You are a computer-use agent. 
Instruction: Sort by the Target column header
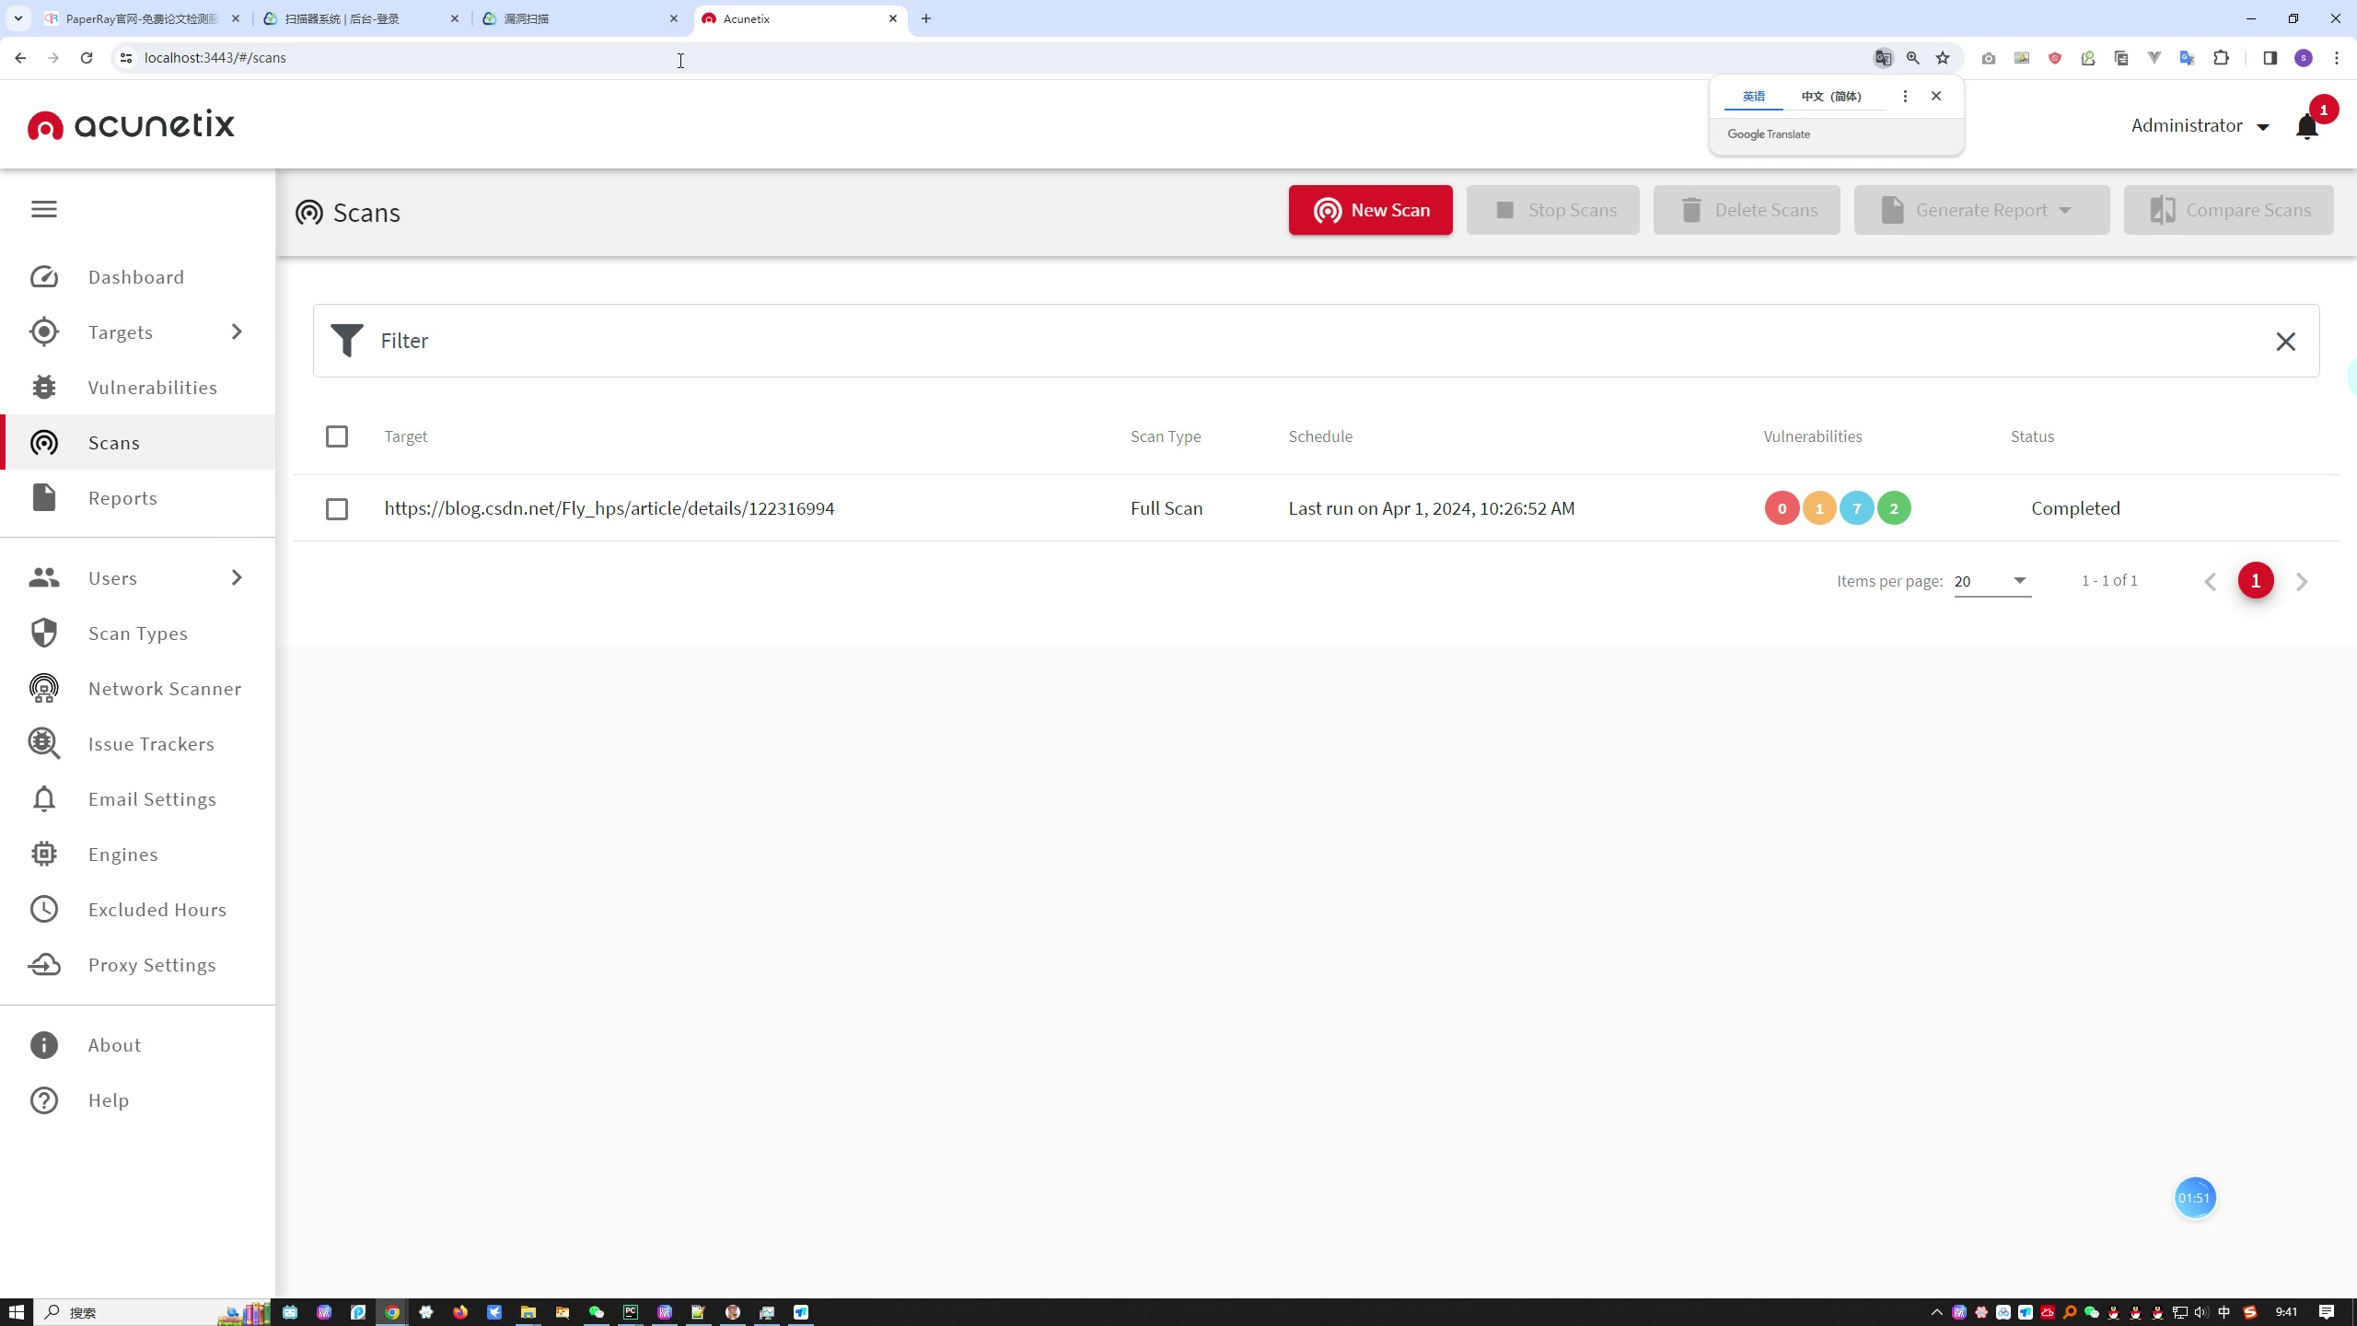pyautogui.click(x=406, y=436)
